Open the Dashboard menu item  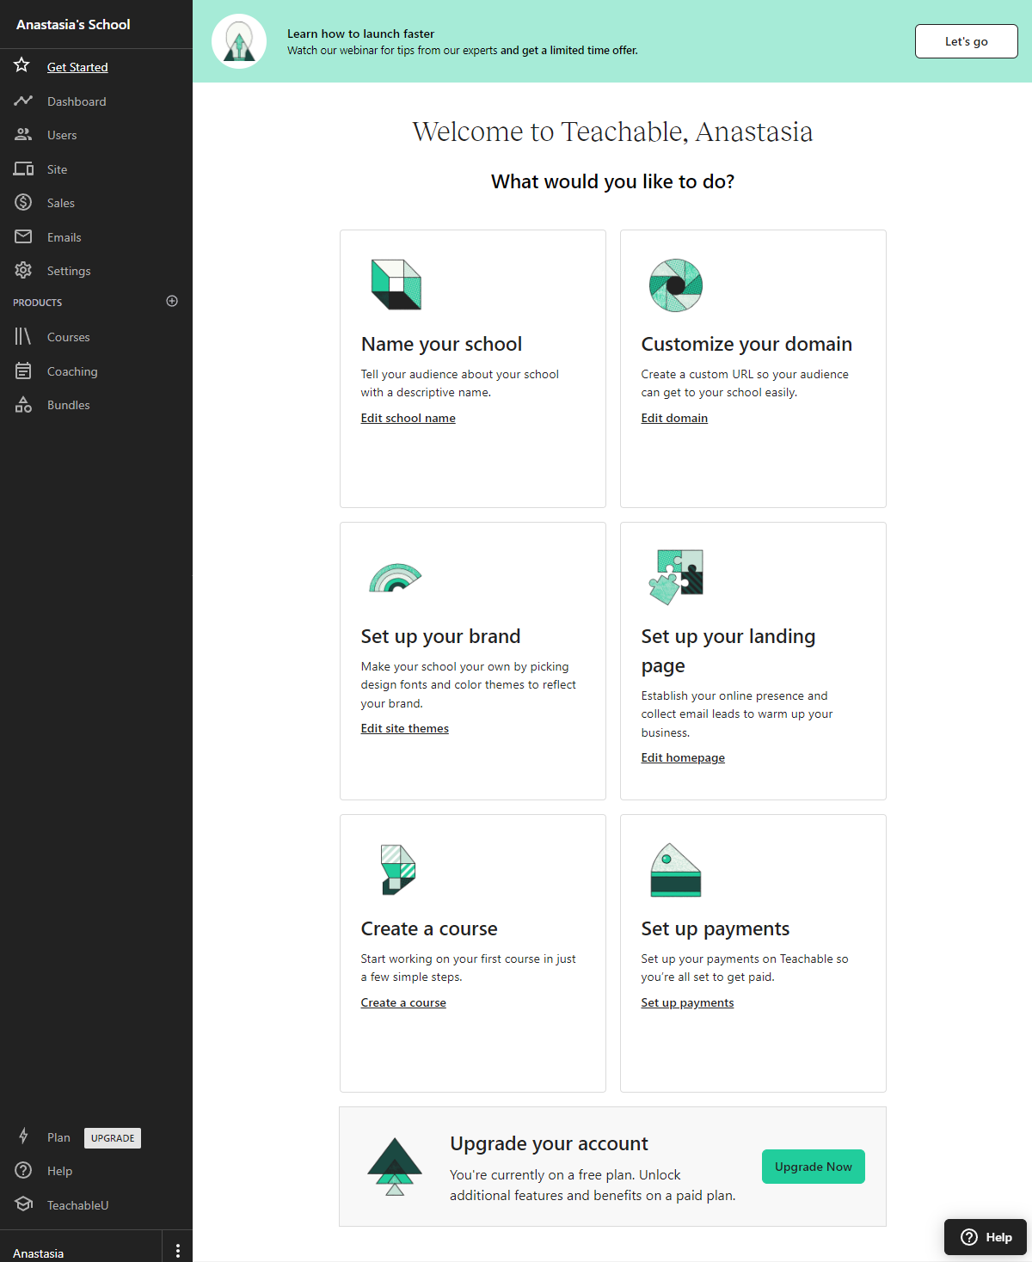click(77, 101)
